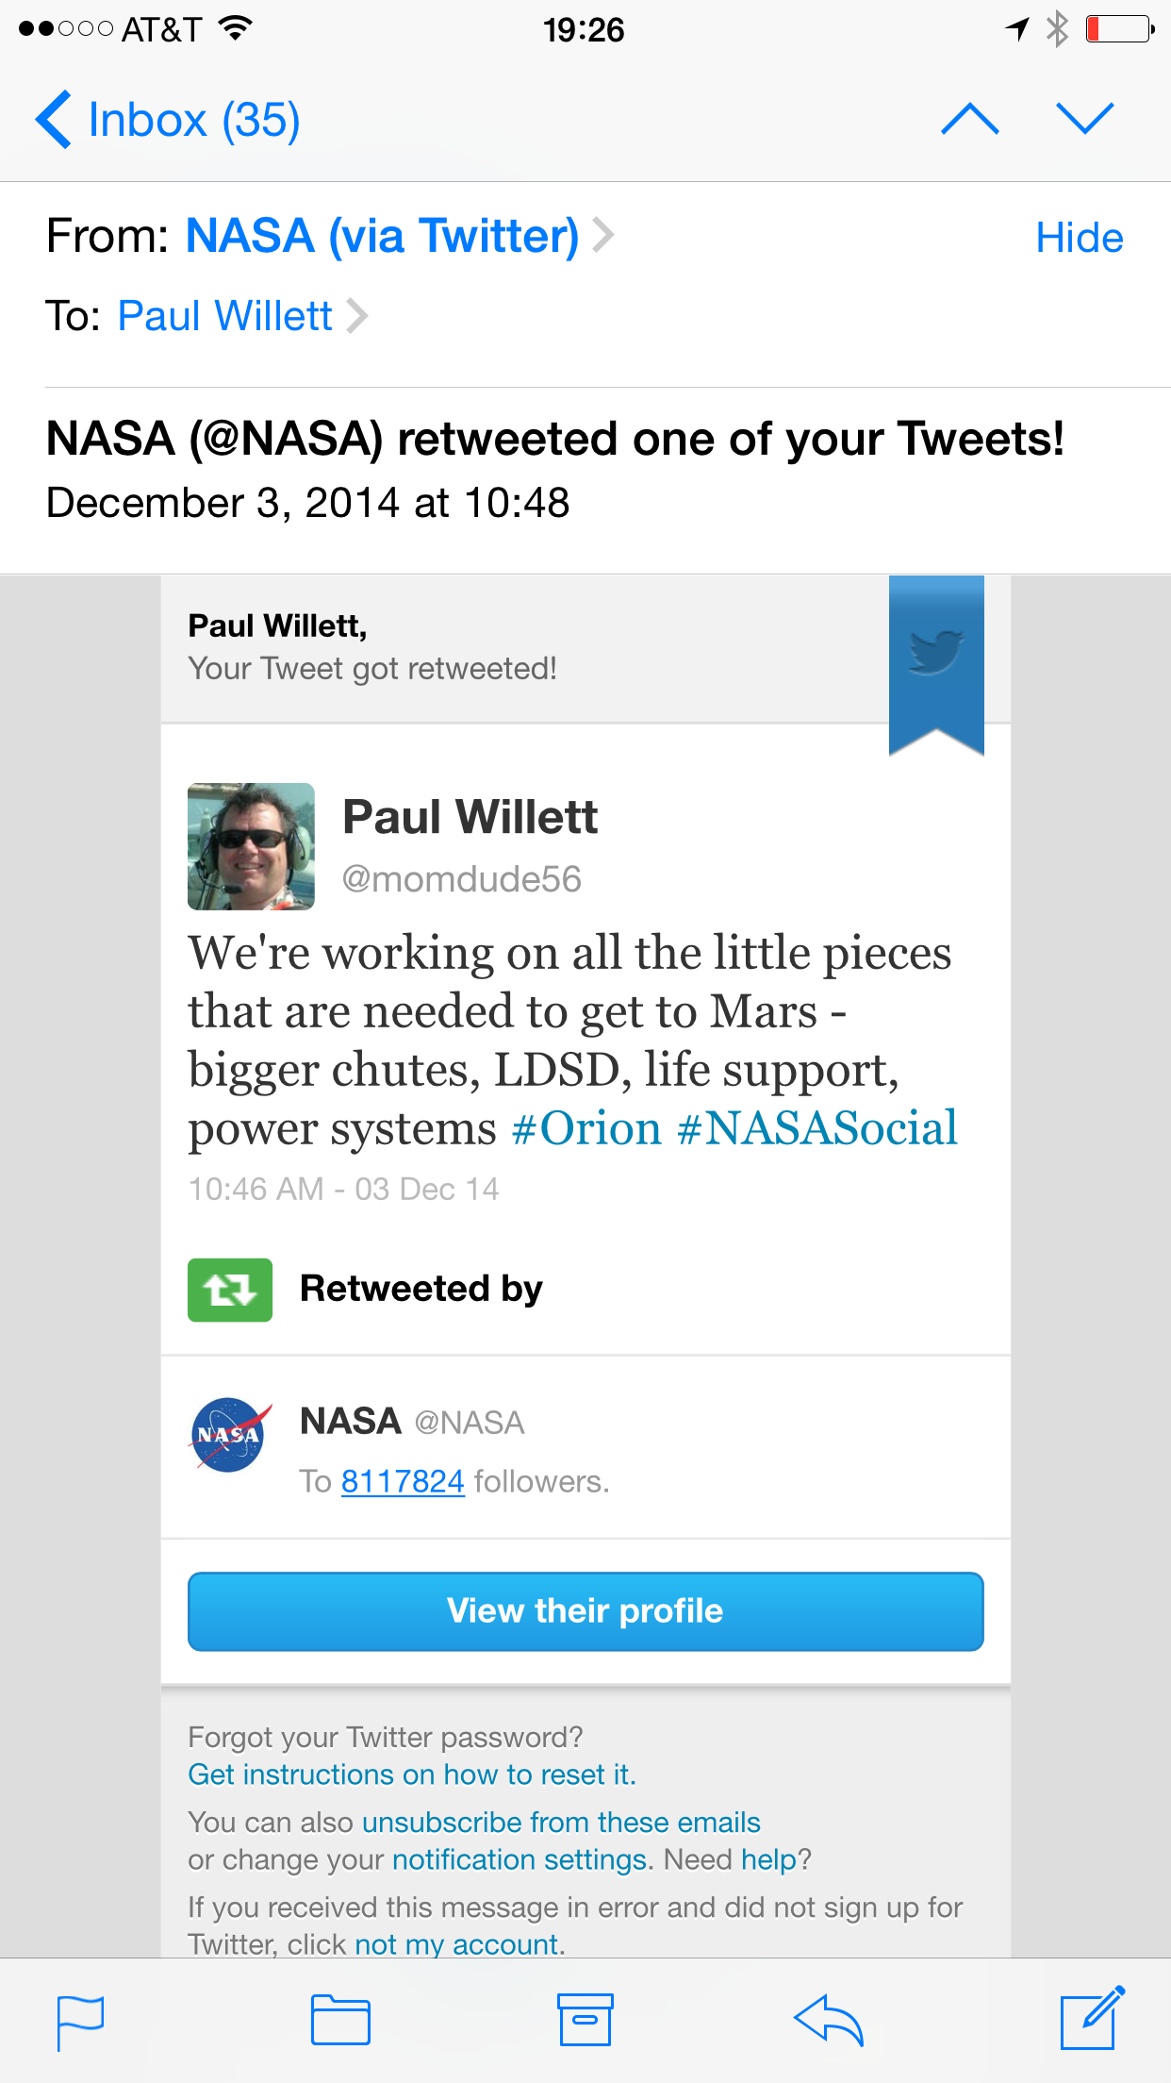Go to the next message (down arrow)
Image resolution: width=1171 pixels, height=2083 pixels.
click(x=1085, y=119)
